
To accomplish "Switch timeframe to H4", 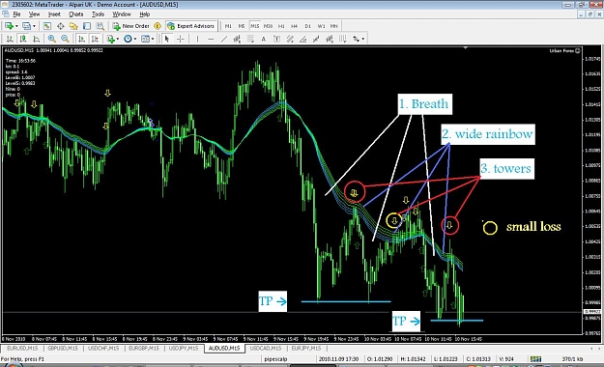I will click(295, 26).
